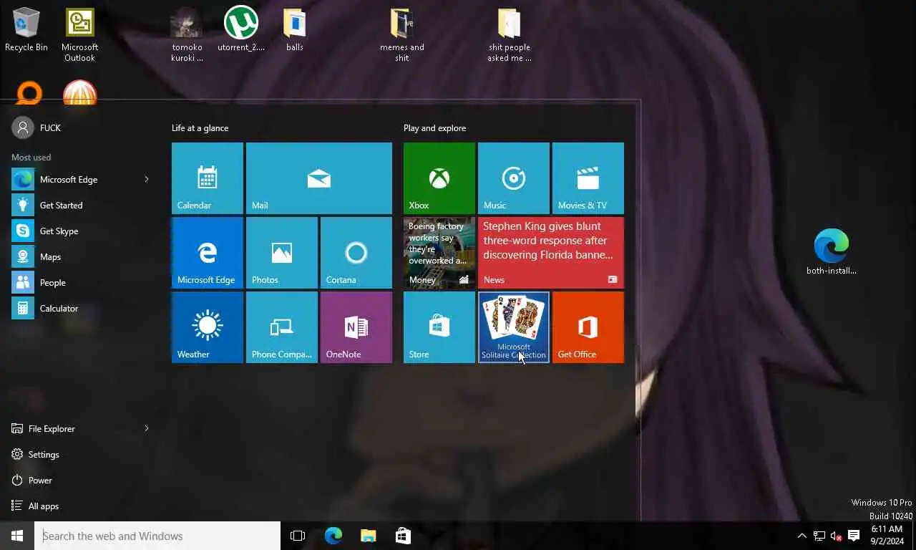Select the balls folder on desktop
916x550 pixels.
(x=295, y=30)
